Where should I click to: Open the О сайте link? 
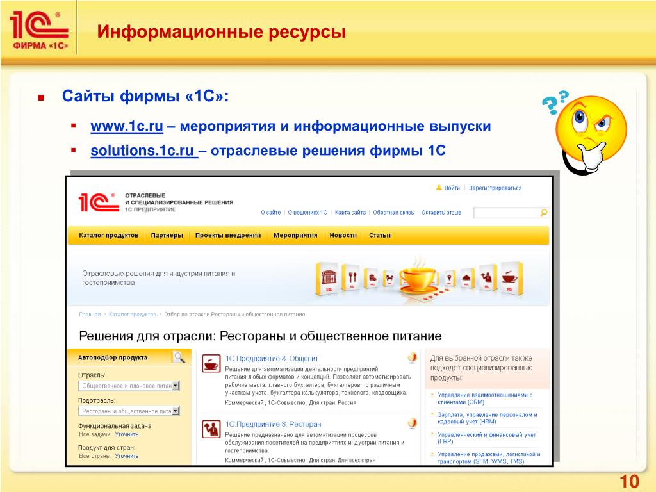point(271,213)
